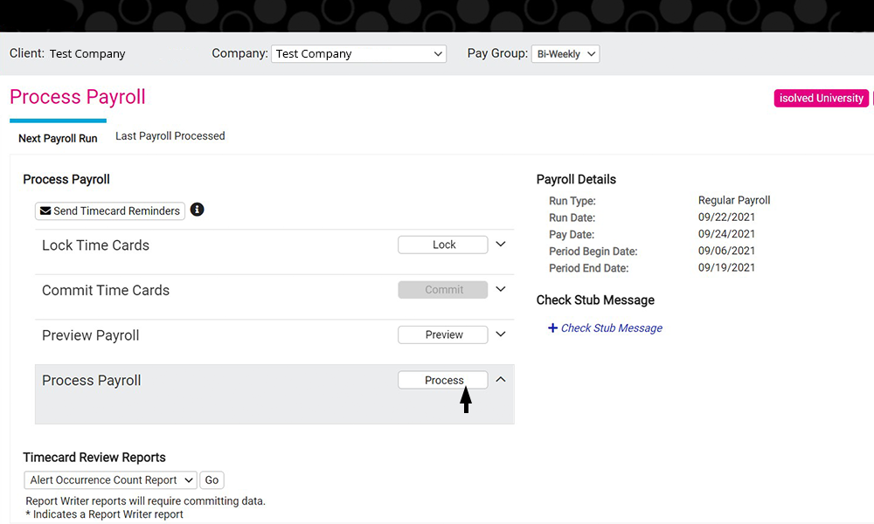Expand the Preview Payroll chevron

pos(501,334)
